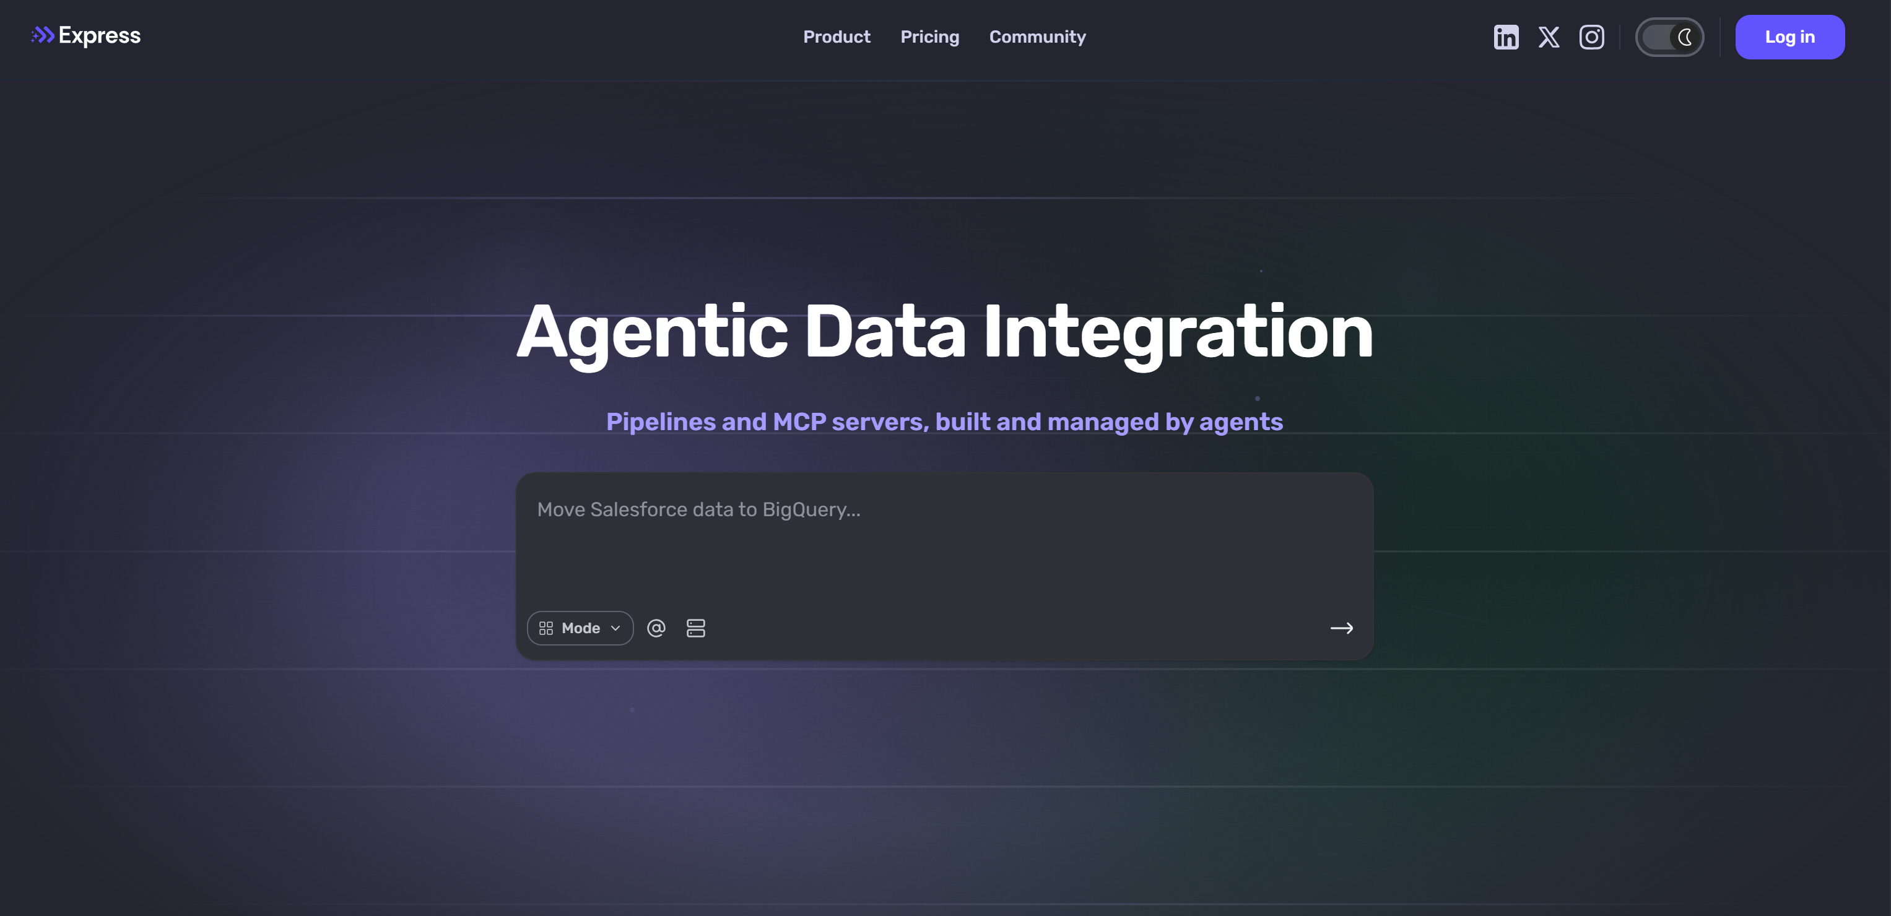This screenshot has width=1891, height=916.
Task: Submit the prompt with the arrow icon
Action: tap(1341, 628)
